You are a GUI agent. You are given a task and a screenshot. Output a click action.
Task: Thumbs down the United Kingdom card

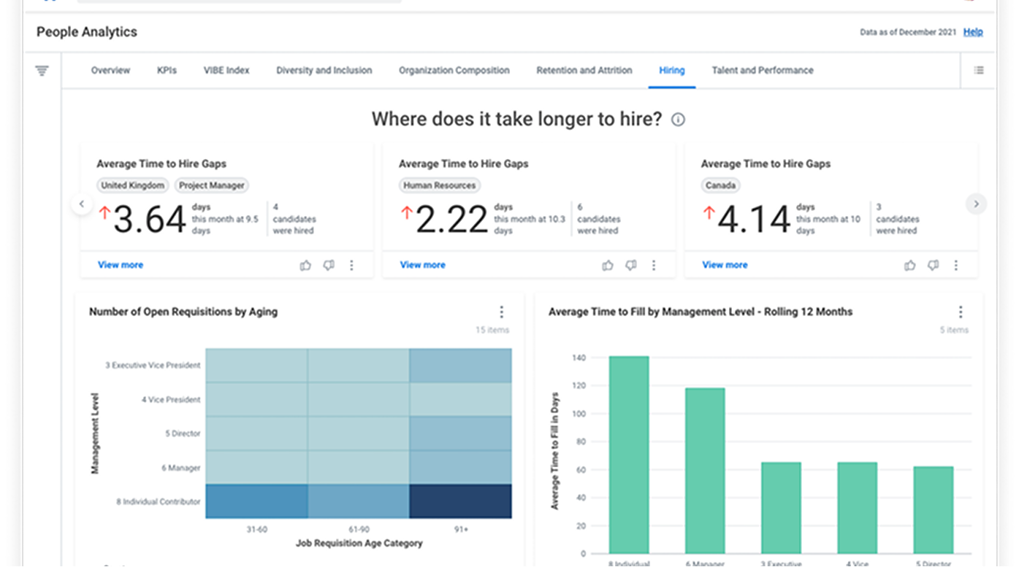point(329,266)
